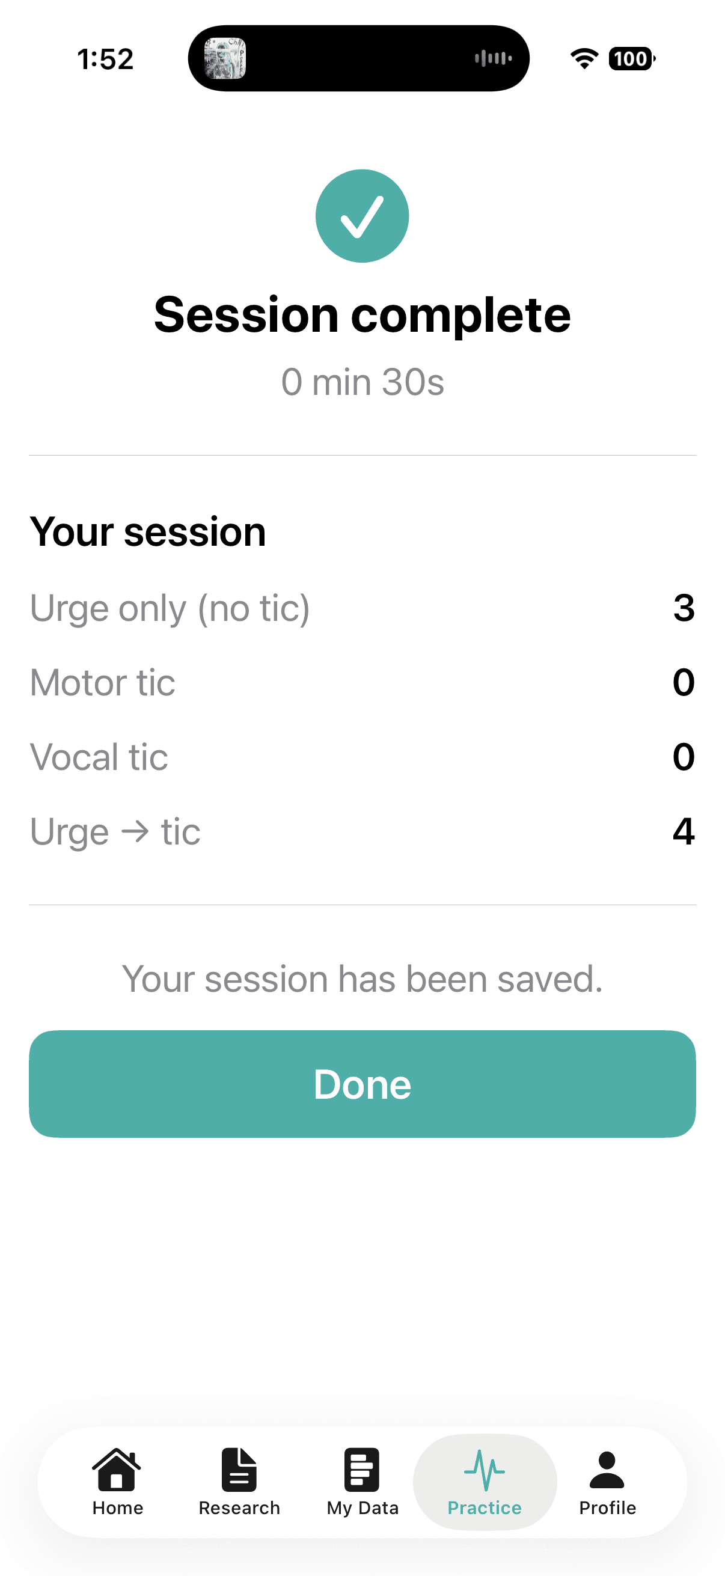Switch to the My Data tab label

pos(362,1508)
